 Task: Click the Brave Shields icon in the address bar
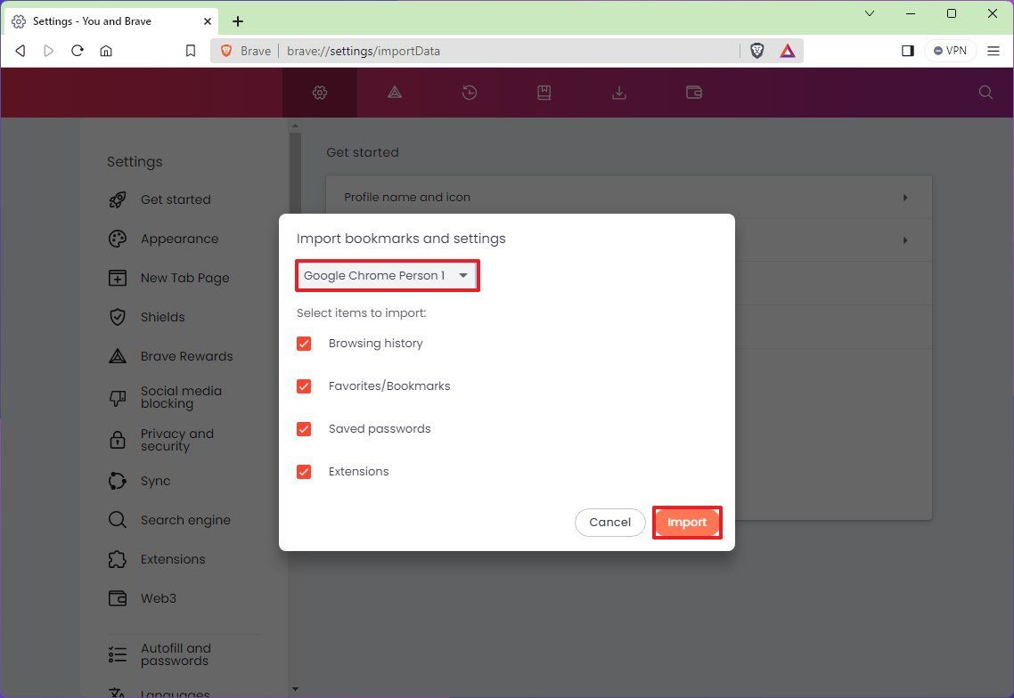tap(756, 51)
